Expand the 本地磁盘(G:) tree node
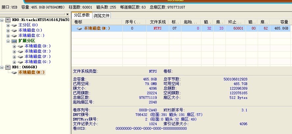The image size is (292, 134). [14, 62]
